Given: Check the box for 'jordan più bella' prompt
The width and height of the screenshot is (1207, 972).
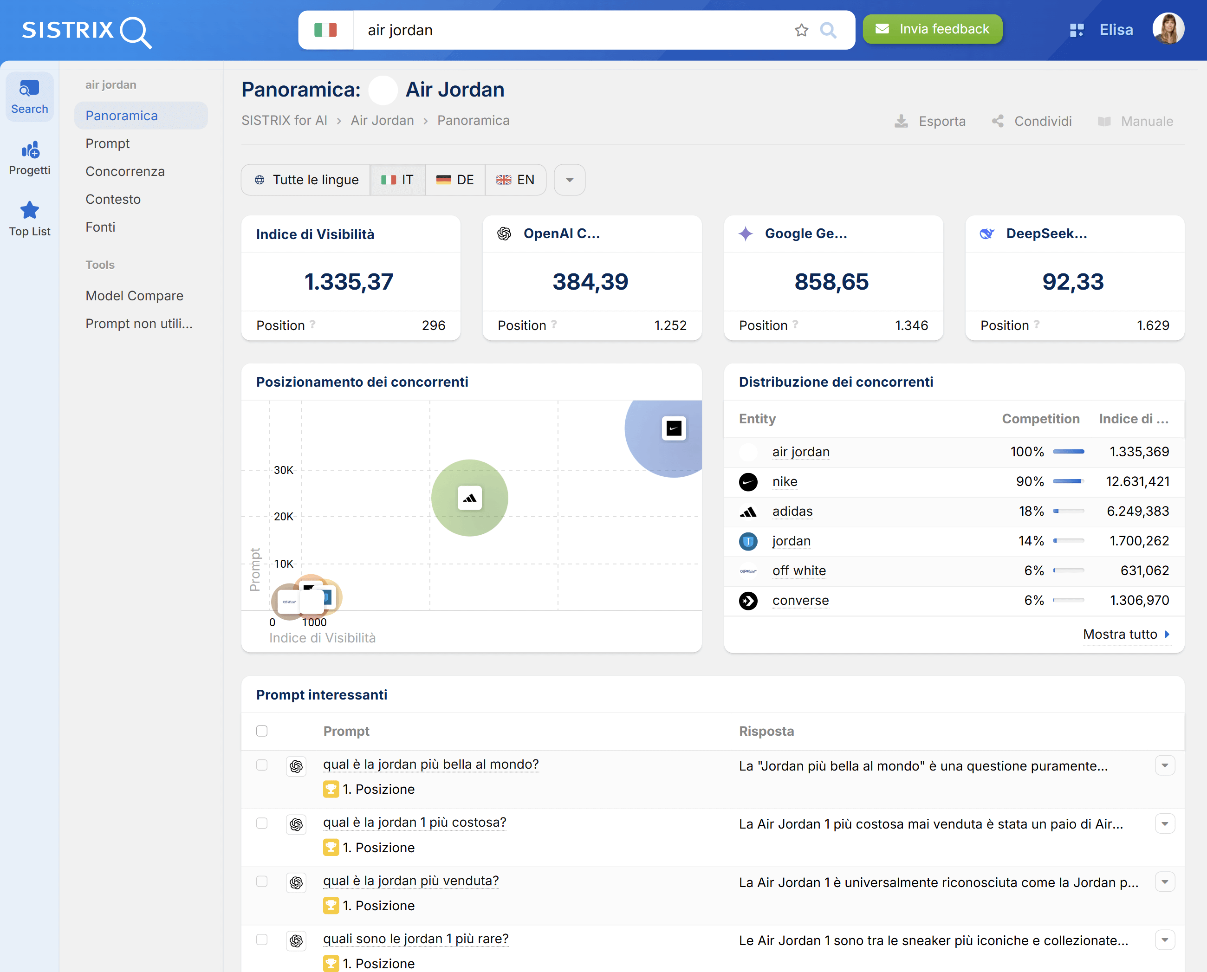Looking at the screenshot, I should (261, 765).
